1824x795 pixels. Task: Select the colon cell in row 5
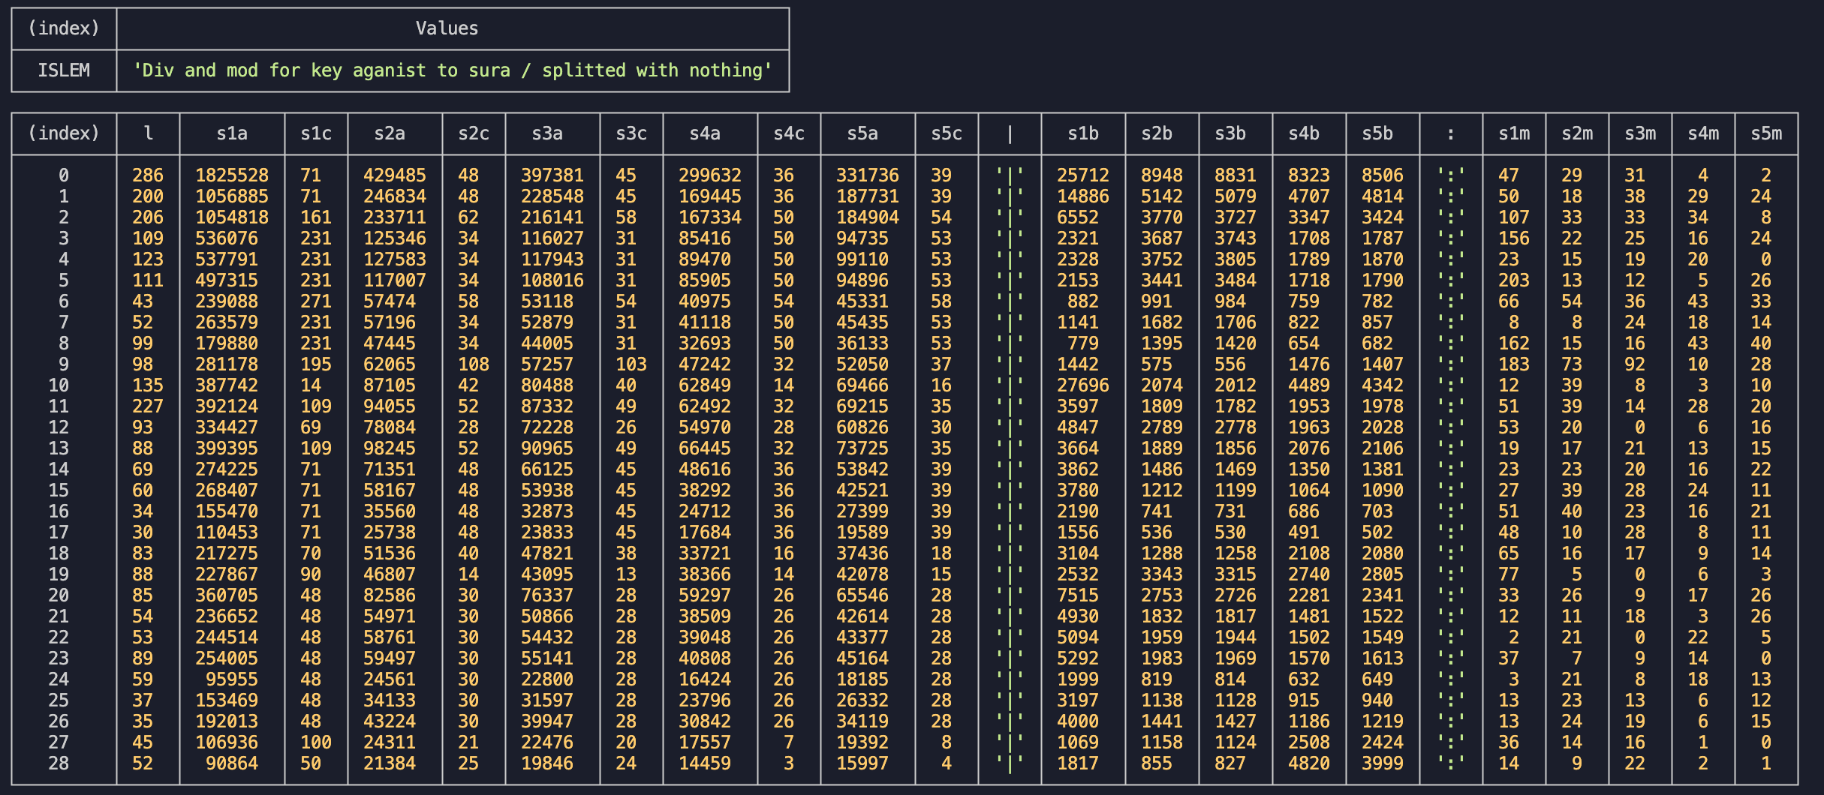1449,280
